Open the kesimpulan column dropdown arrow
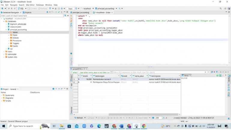This screenshot has height=130, width=231. click(179, 76)
